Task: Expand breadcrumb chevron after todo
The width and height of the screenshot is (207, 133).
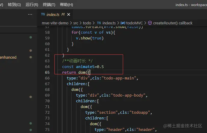Action: tap(94, 23)
